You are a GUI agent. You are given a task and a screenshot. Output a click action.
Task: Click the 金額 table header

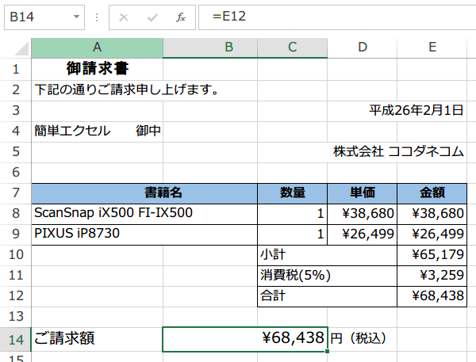(x=432, y=193)
